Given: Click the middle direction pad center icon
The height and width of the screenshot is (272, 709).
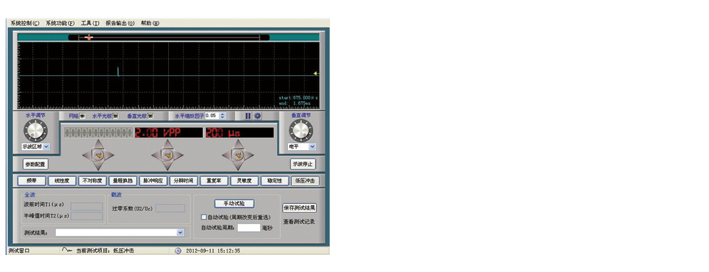Looking at the screenshot, I should 167,155.
